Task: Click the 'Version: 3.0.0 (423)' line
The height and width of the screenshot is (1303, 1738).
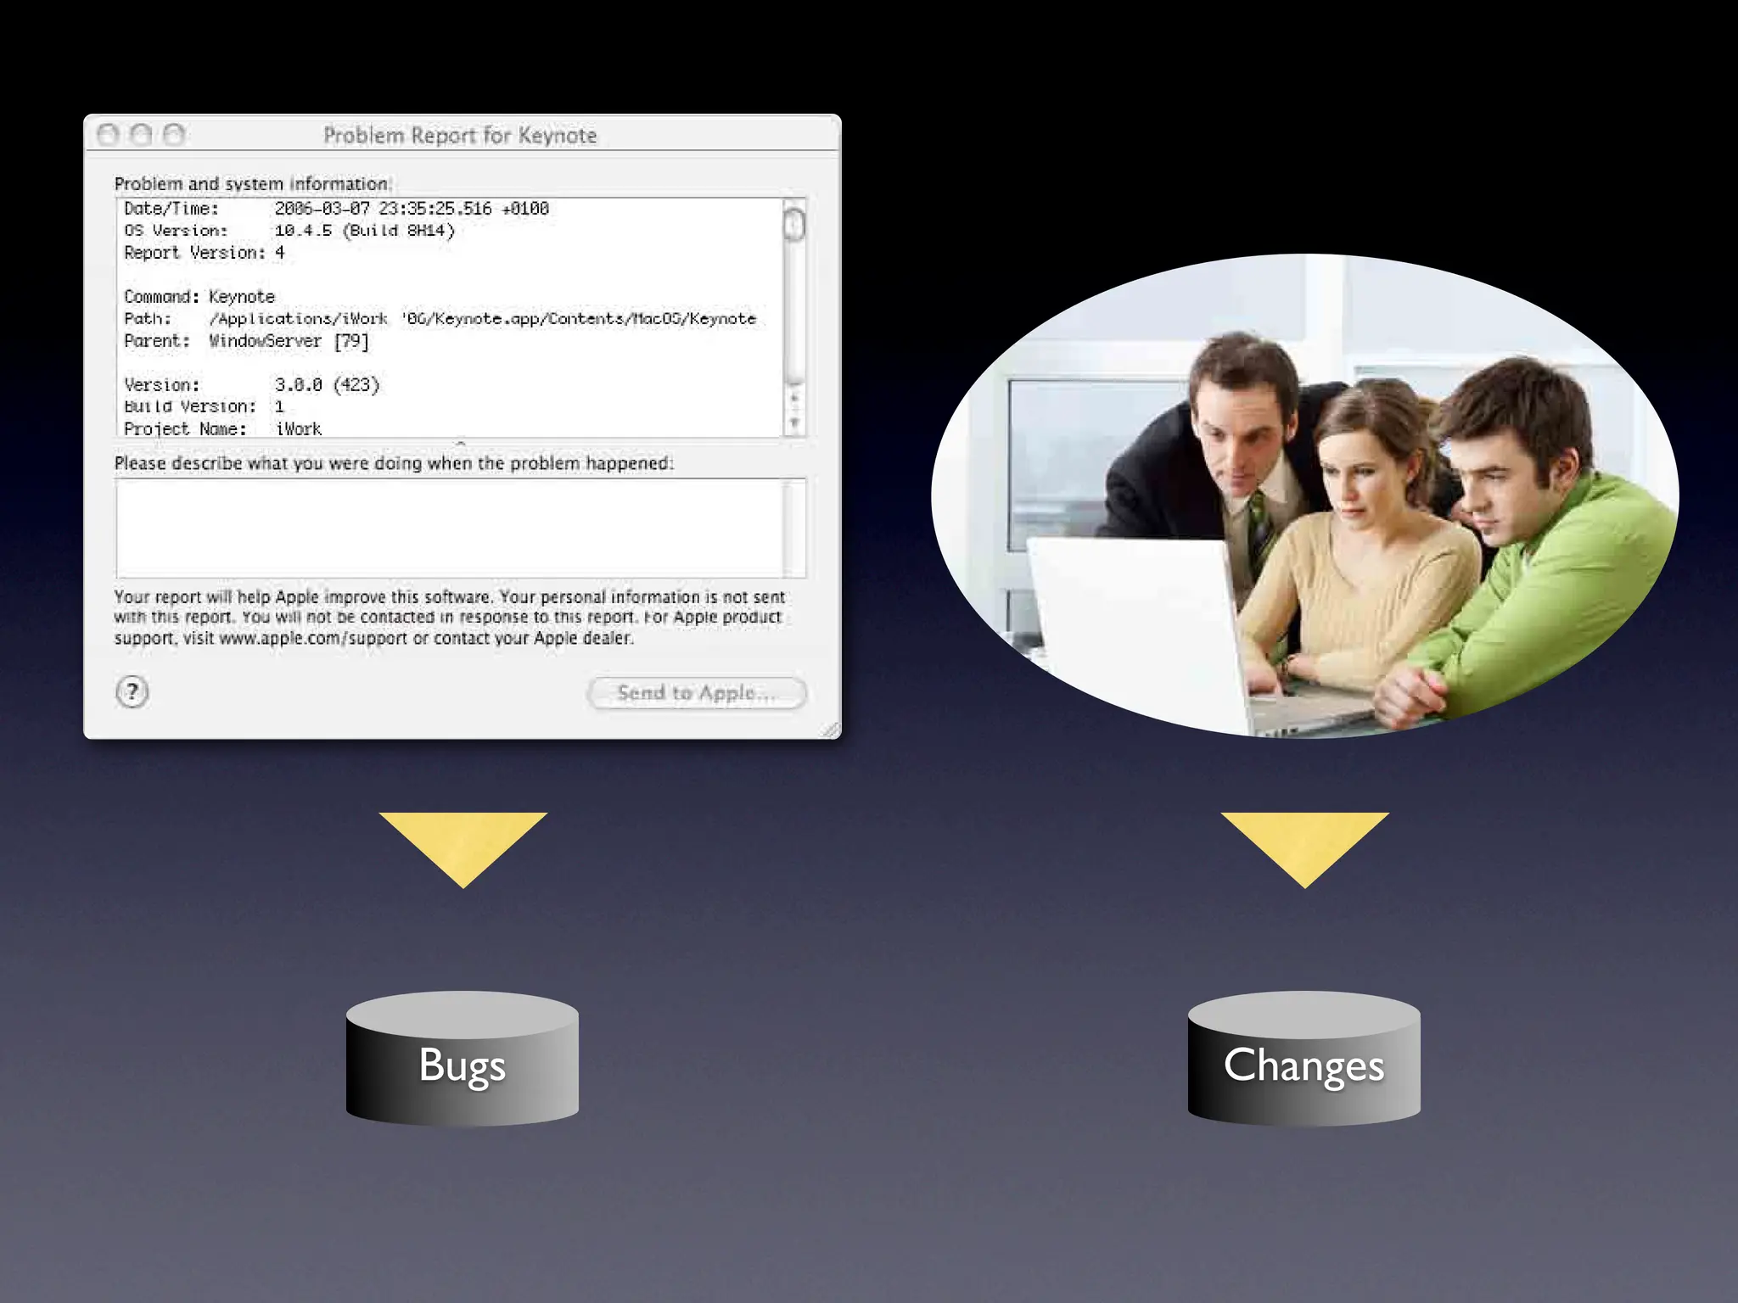Action: (251, 385)
